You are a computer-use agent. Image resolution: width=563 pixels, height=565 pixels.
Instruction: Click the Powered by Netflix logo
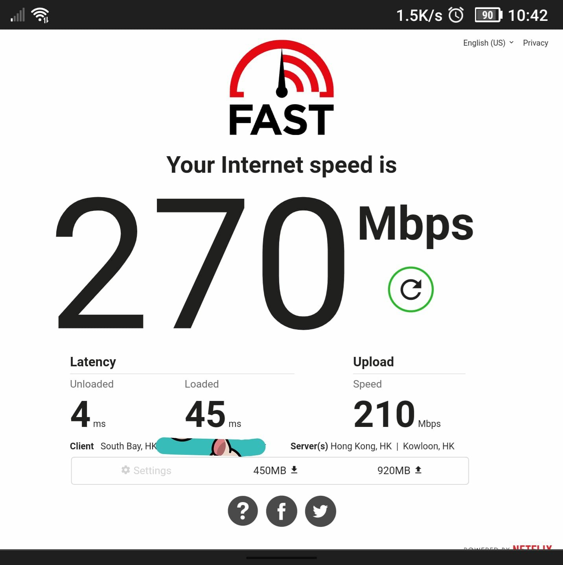[x=508, y=547]
